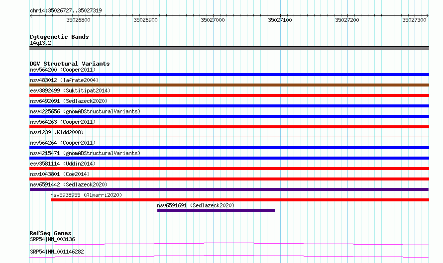Viewport: 443px width, 263px height.
Task: Open variant nsv4225656 (gnomADStructuralVariants) label
Action: (85, 111)
